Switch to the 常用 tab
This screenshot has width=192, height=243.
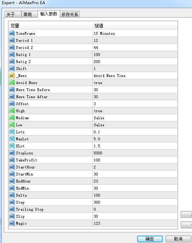tap(30, 14)
